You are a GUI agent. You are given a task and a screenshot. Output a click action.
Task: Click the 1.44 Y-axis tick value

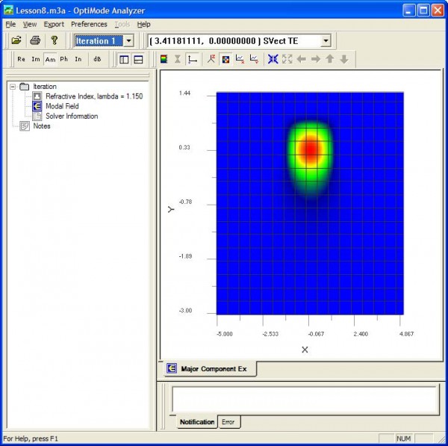(x=184, y=93)
